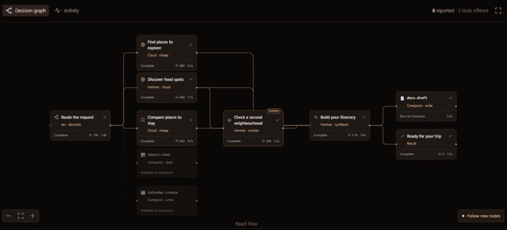Open the Activity tab
The height and width of the screenshot is (230, 507).
point(67,11)
